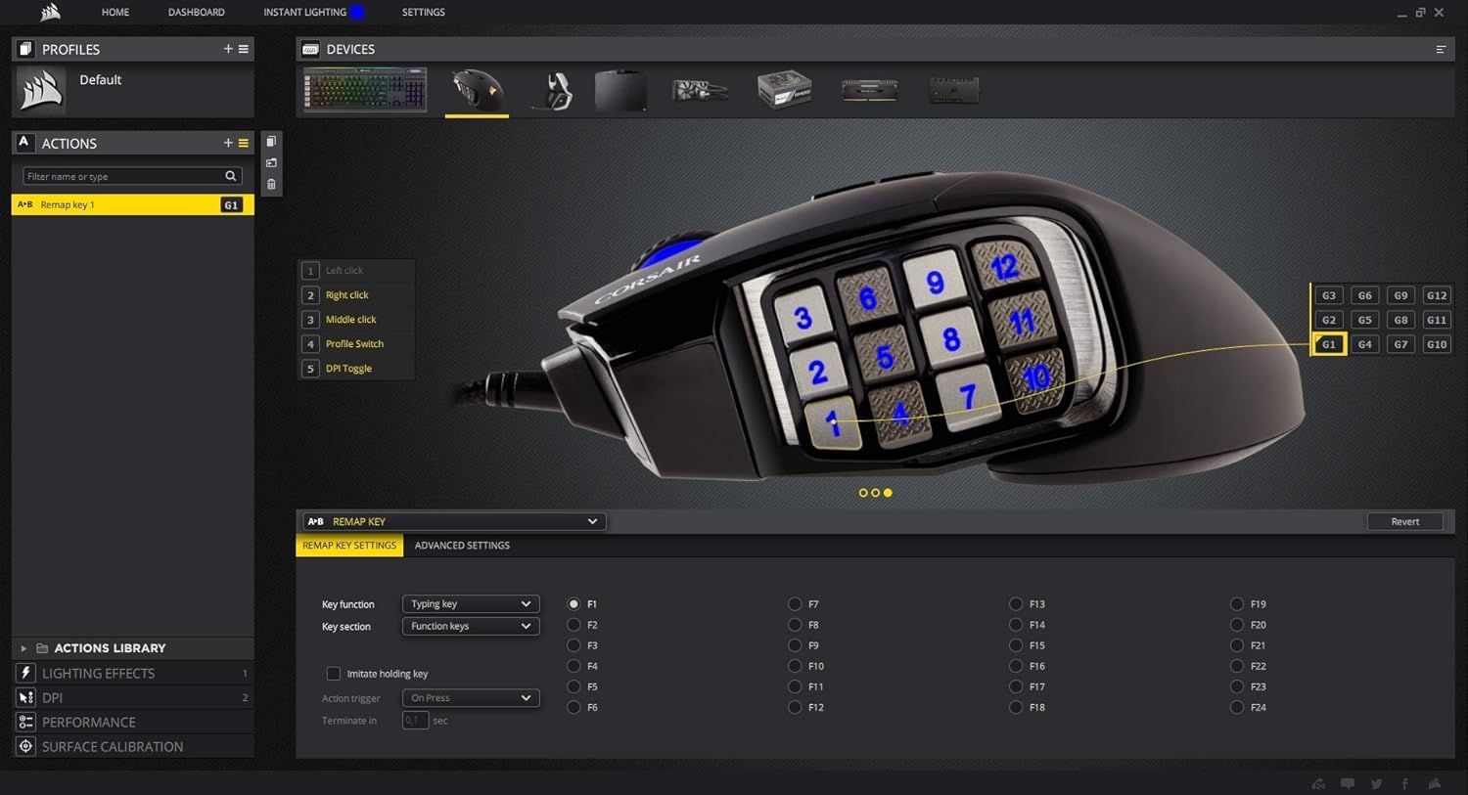Click the delete trash icon below the export icon

[x=271, y=184]
